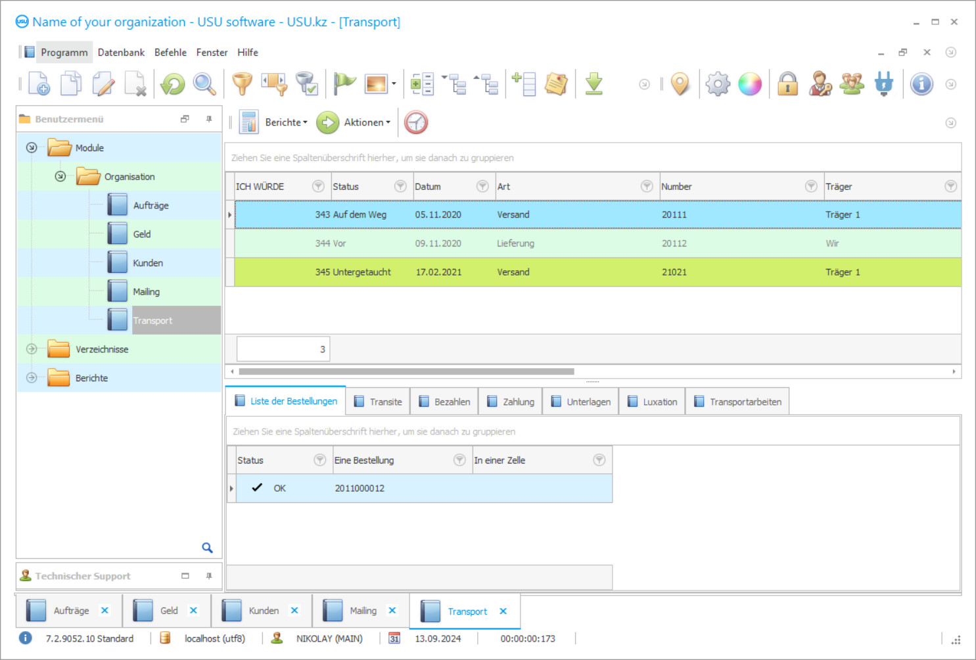
Task: Click the horizontal scrollbar of the top grid
Action: (x=406, y=371)
